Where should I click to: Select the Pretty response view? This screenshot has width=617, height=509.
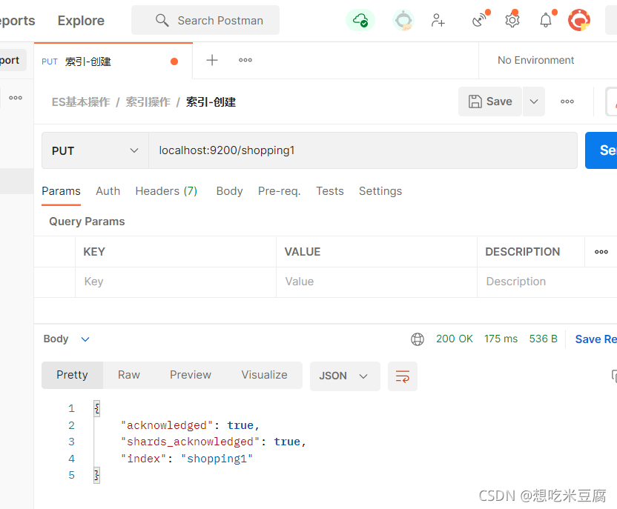(72, 375)
